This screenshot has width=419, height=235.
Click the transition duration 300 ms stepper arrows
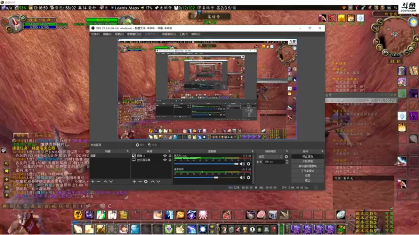coord(286,162)
